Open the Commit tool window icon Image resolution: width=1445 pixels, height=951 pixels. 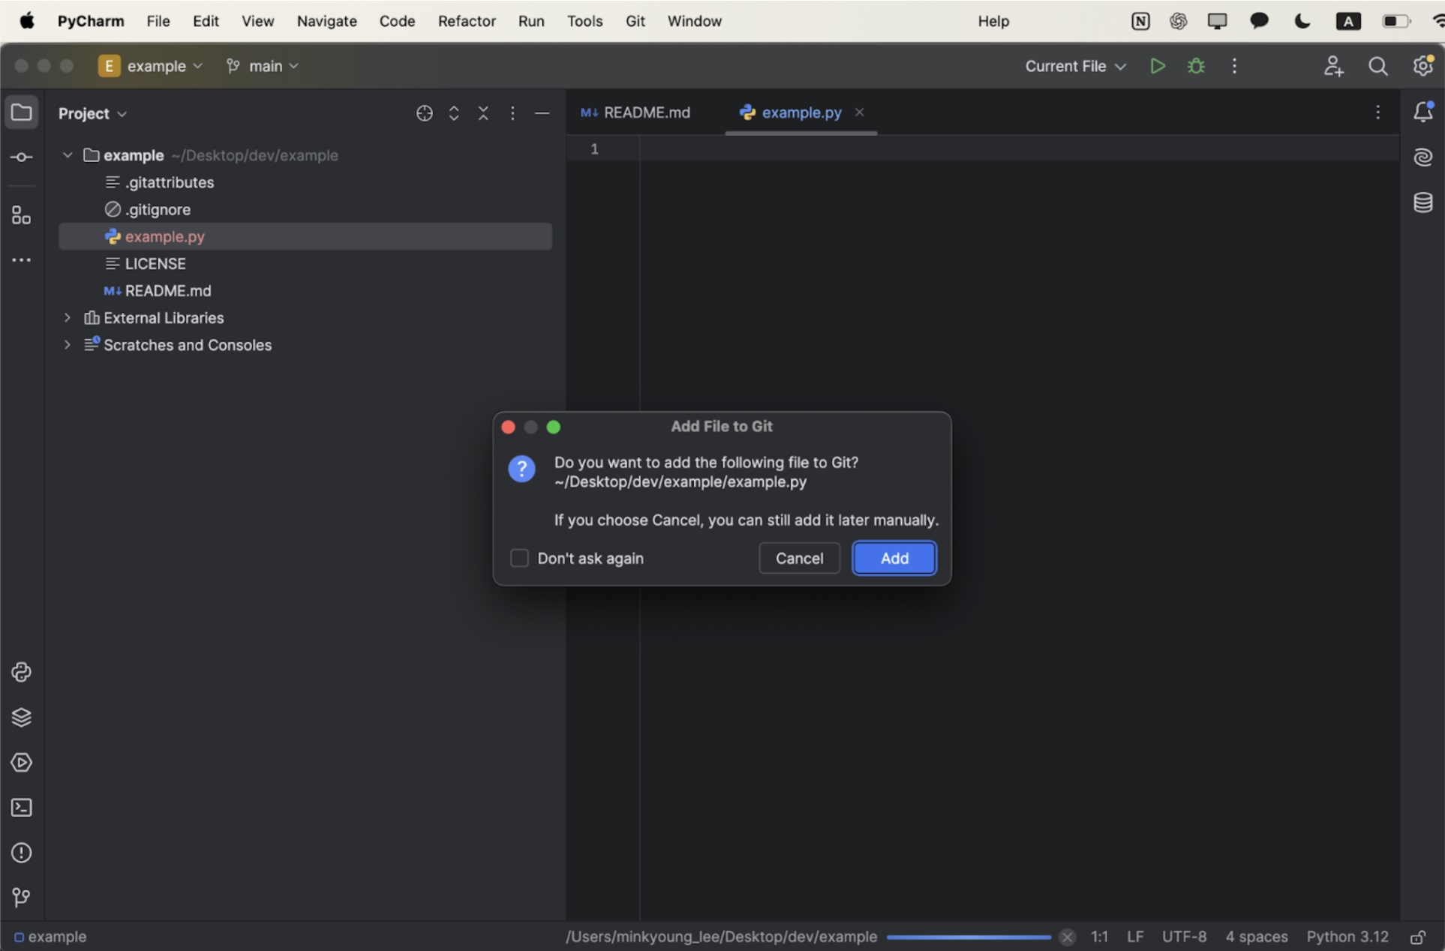point(21,157)
